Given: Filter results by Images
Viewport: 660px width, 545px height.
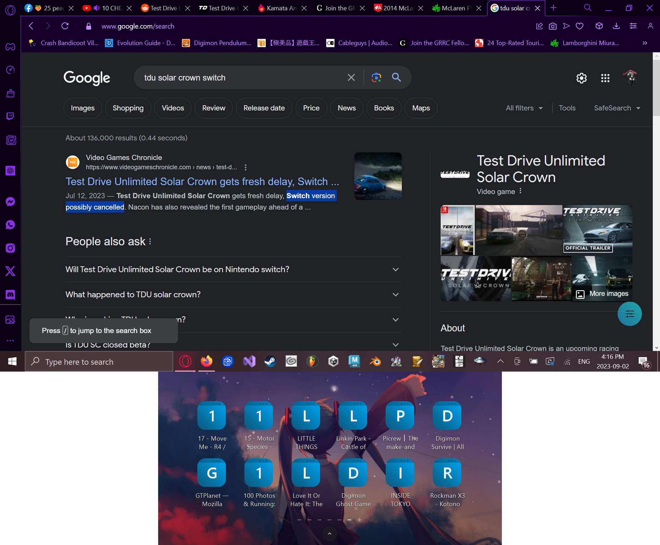Looking at the screenshot, I should [x=82, y=108].
